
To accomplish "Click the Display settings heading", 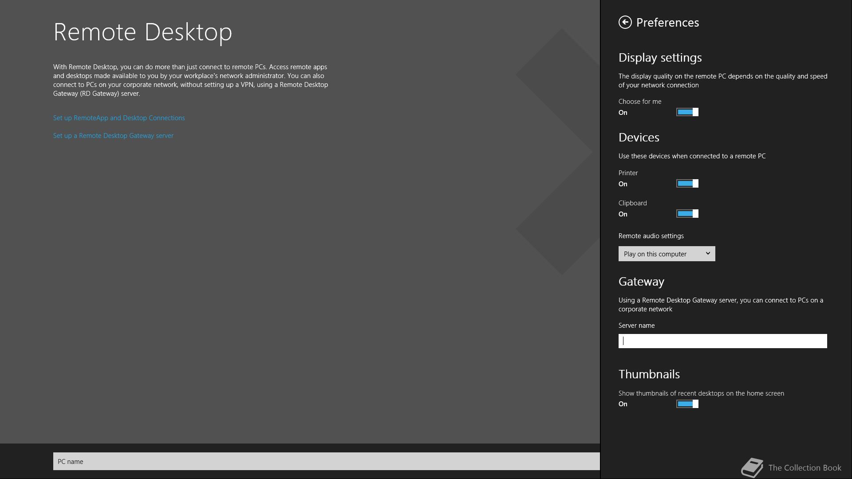I will tap(660, 58).
